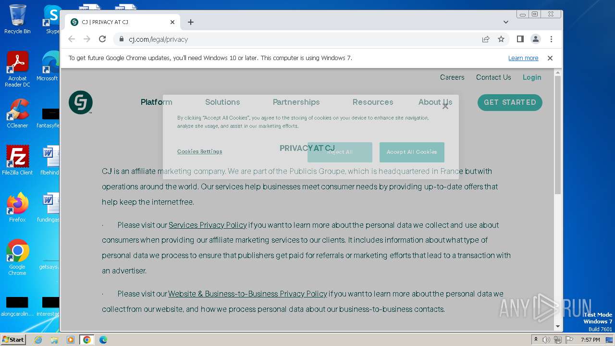Image resolution: width=615 pixels, height=346 pixels.
Task: Click the system clock 7:57 PM
Action: click(590, 340)
